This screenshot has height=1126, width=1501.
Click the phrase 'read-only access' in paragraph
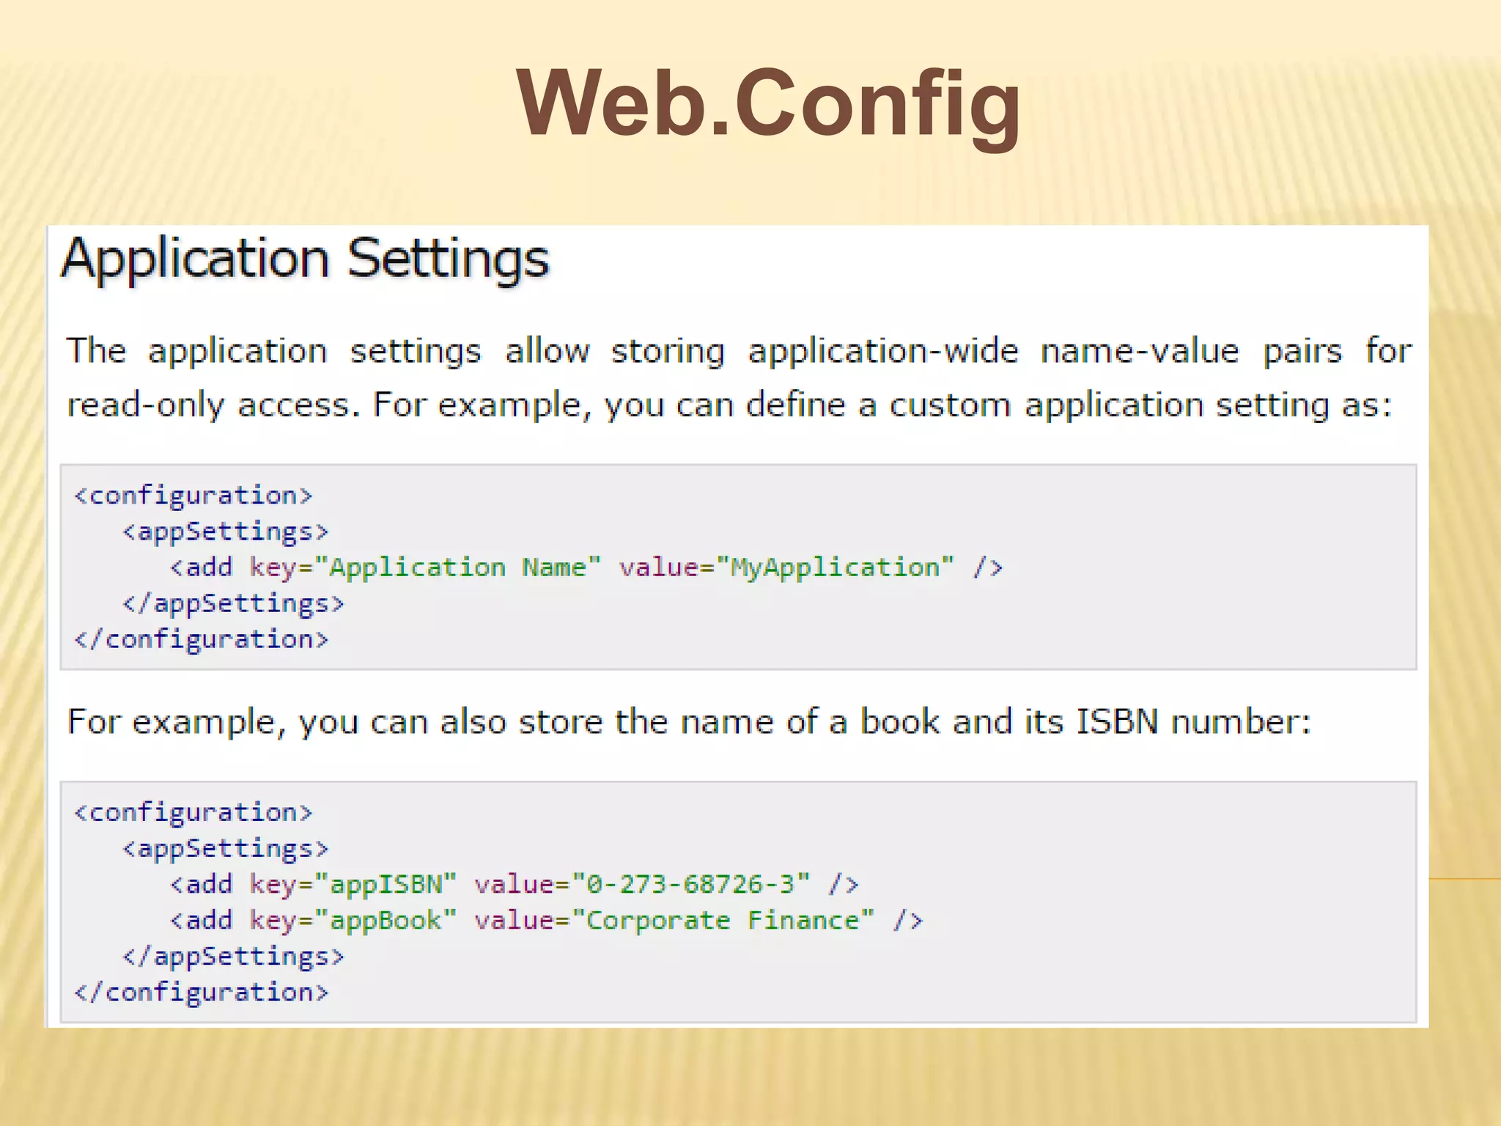209,405
